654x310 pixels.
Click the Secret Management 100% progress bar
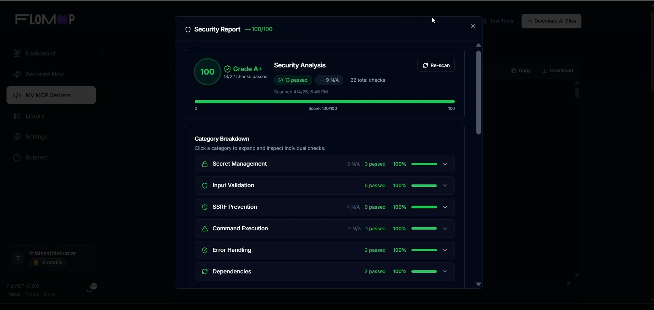(424, 164)
